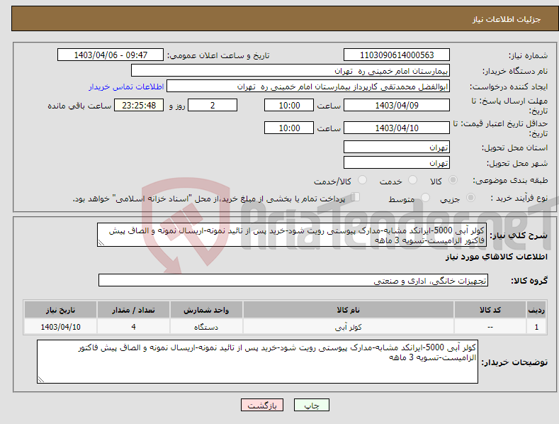Click the شرح کلی نیاز description textarea

[x=292, y=235]
